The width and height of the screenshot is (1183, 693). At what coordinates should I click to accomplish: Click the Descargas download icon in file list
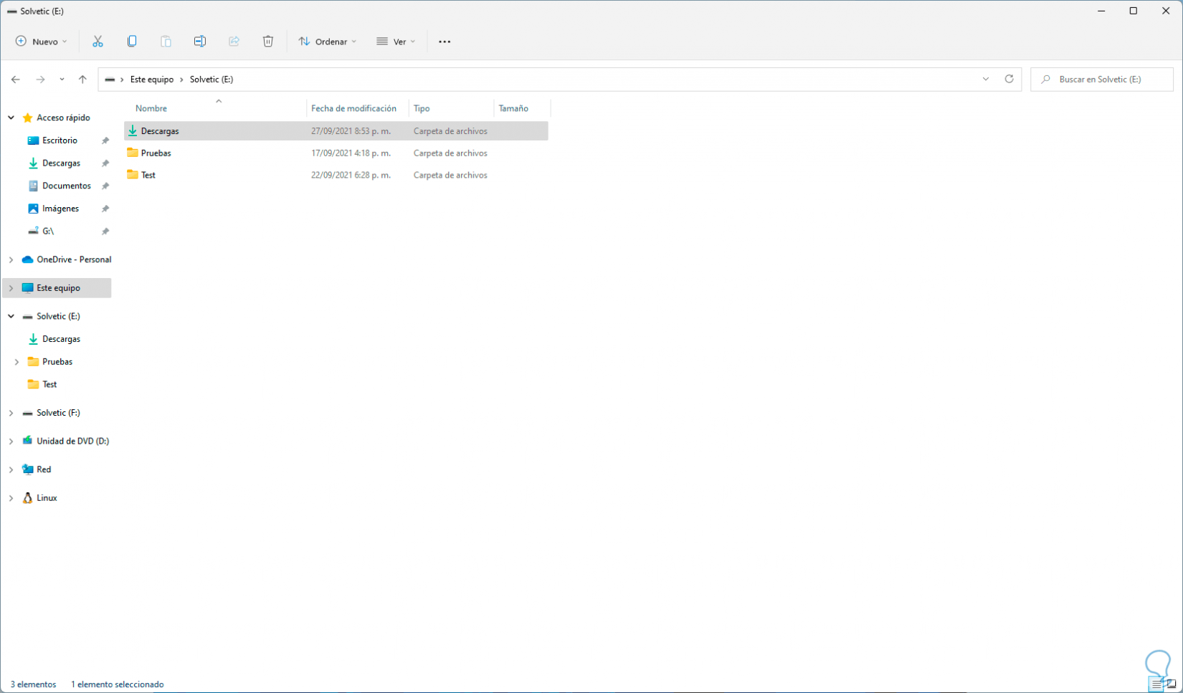pyautogui.click(x=133, y=131)
